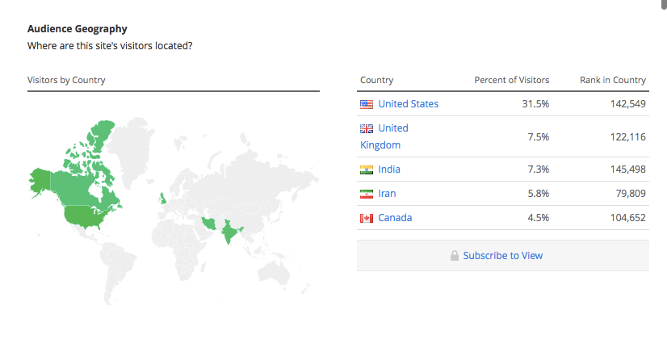Click the United States flag icon
667x360 pixels.
[367, 104]
